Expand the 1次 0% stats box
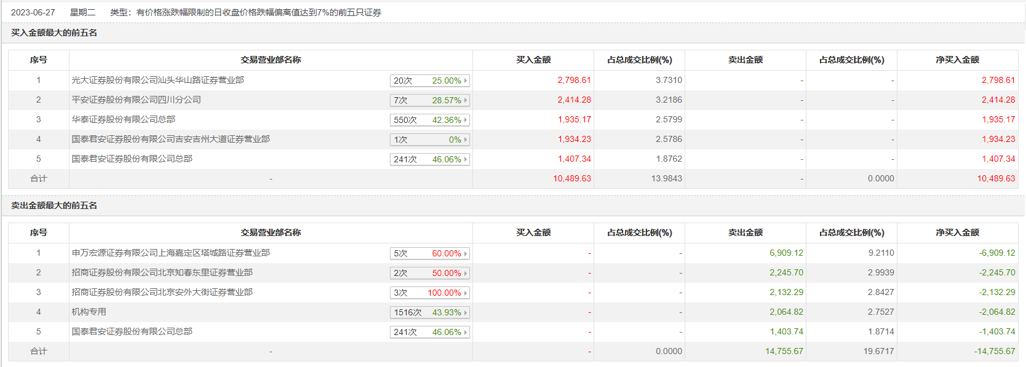The height and width of the screenshot is (367, 1026). coord(430,140)
